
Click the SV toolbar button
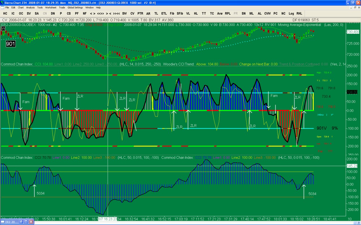(x=29, y=14)
